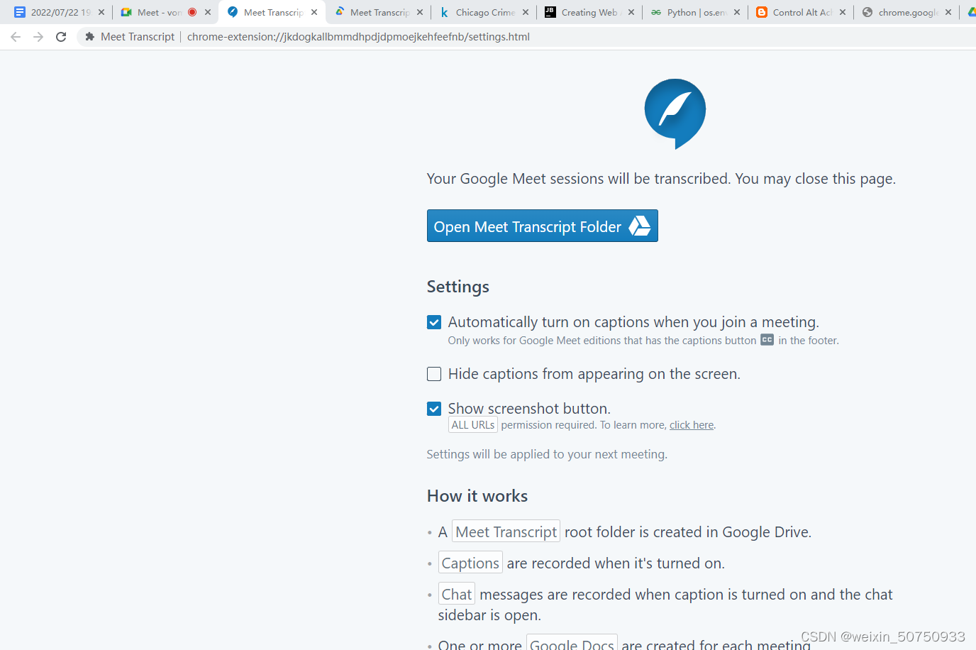The height and width of the screenshot is (650, 976).
Task: Click the Google Docs tag
Action: tap(572, 644)
